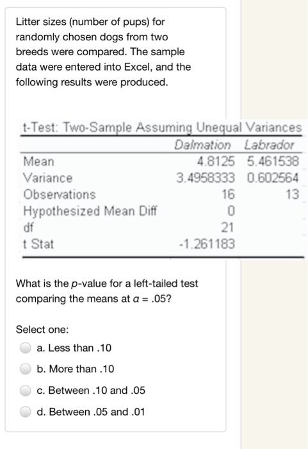Select the Labrador variance 0.602564
The height and width of the screenshot is (449, 308).
(273, 178)
